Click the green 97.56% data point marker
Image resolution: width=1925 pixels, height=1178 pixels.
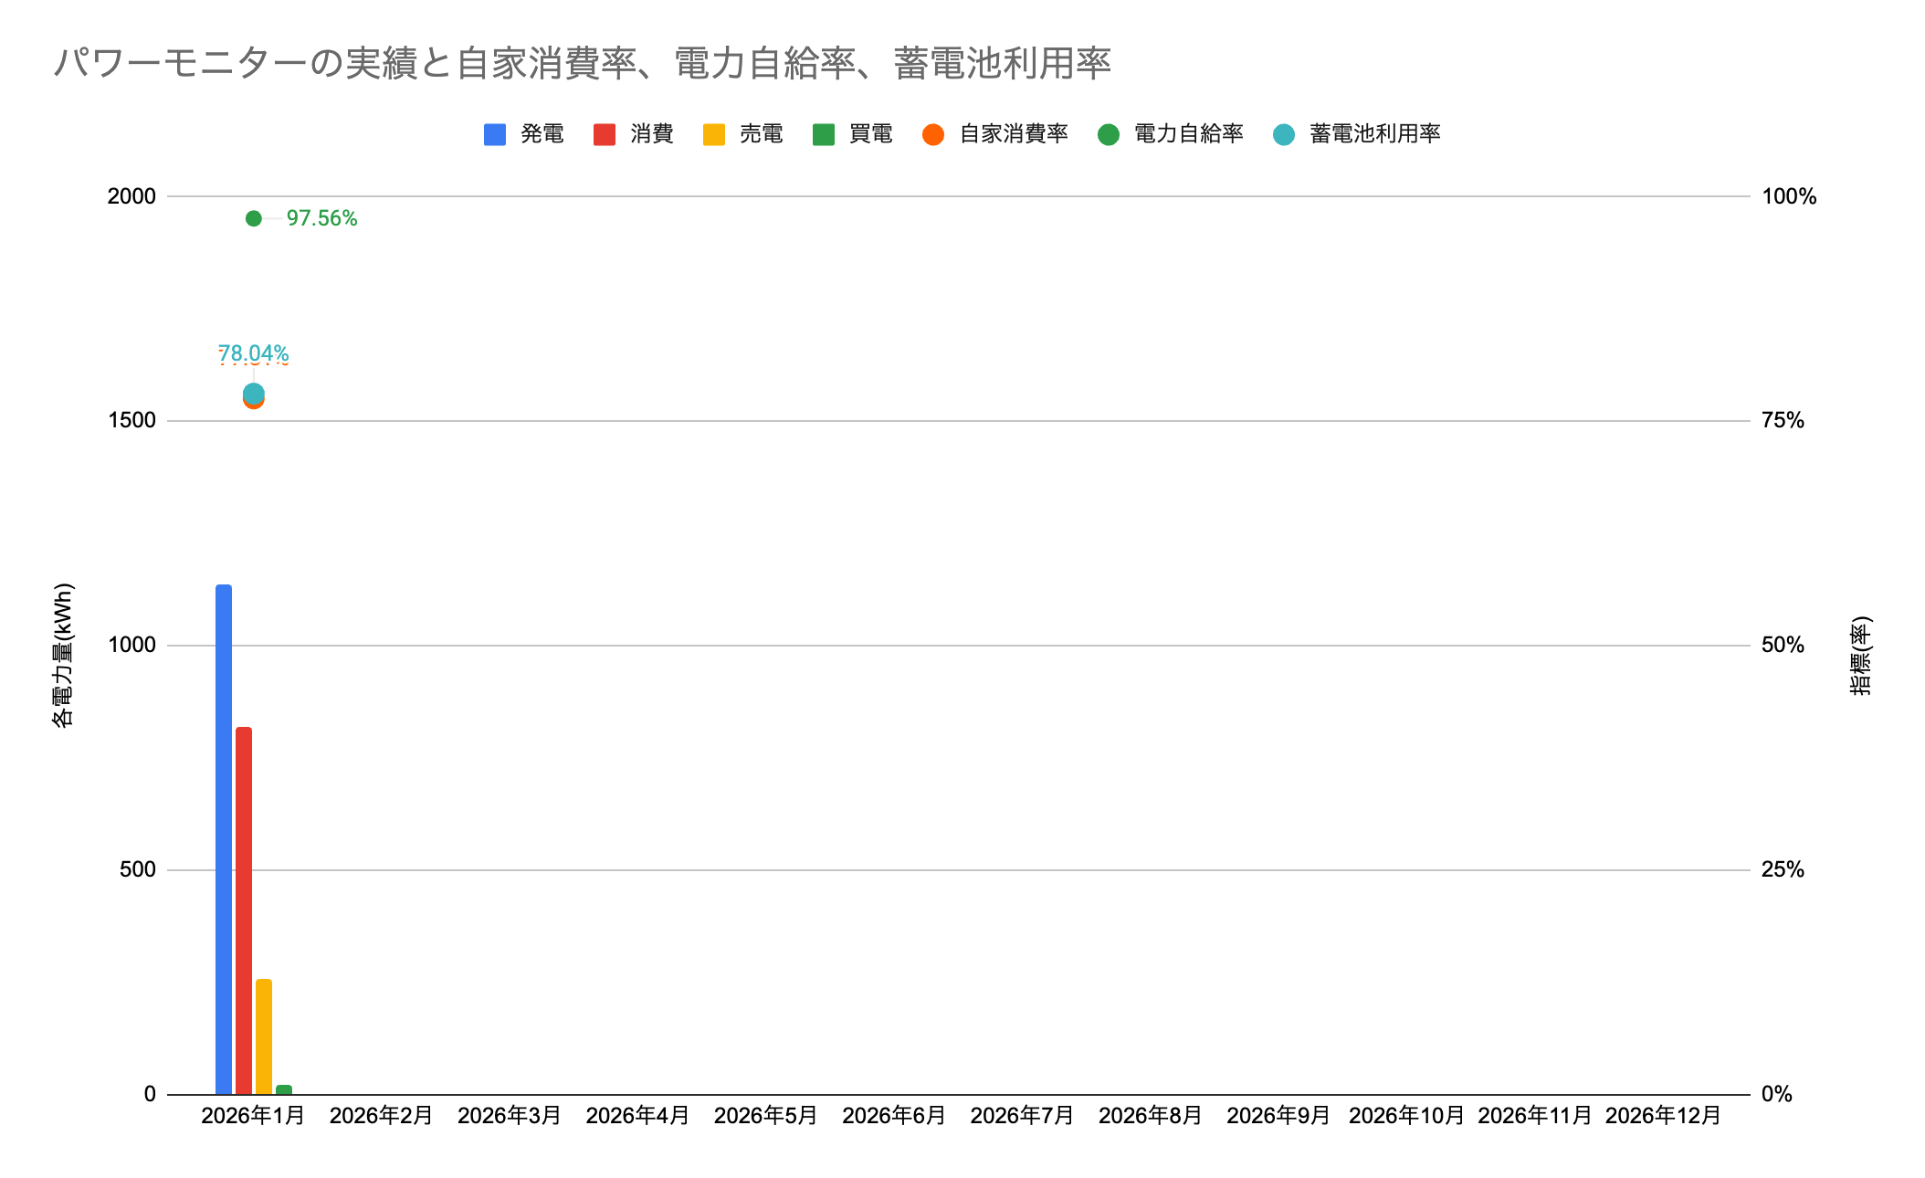[254, 218]
